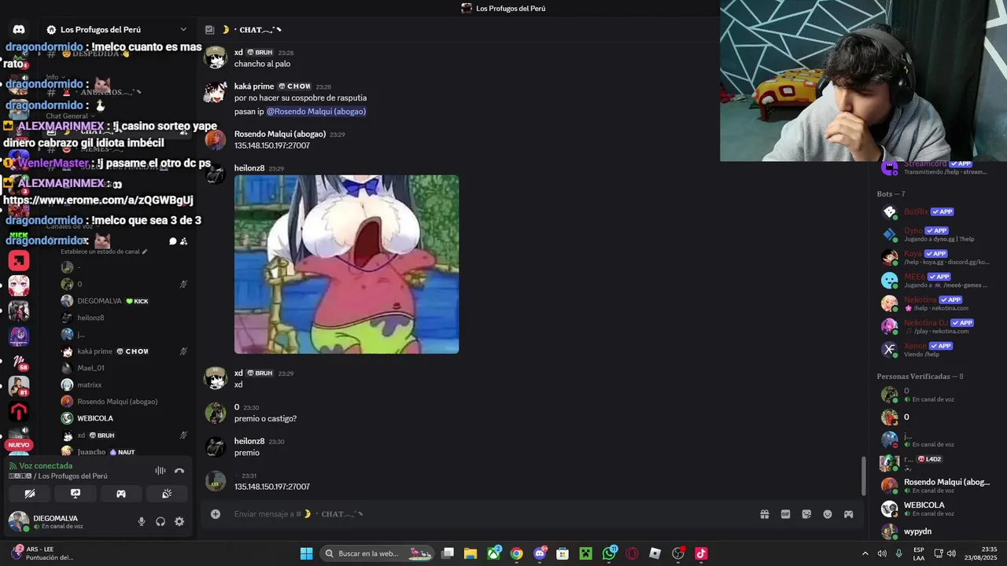Mute microphone next to DIEGOMALVA
This screenshot has width=1007, height=566.
pos(142,521)
